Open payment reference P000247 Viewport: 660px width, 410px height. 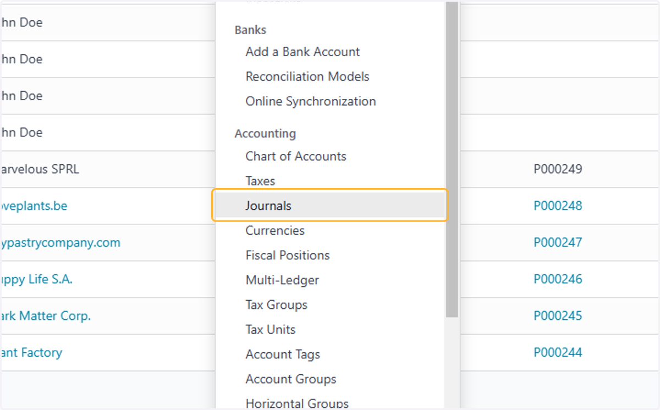point(558,242)
